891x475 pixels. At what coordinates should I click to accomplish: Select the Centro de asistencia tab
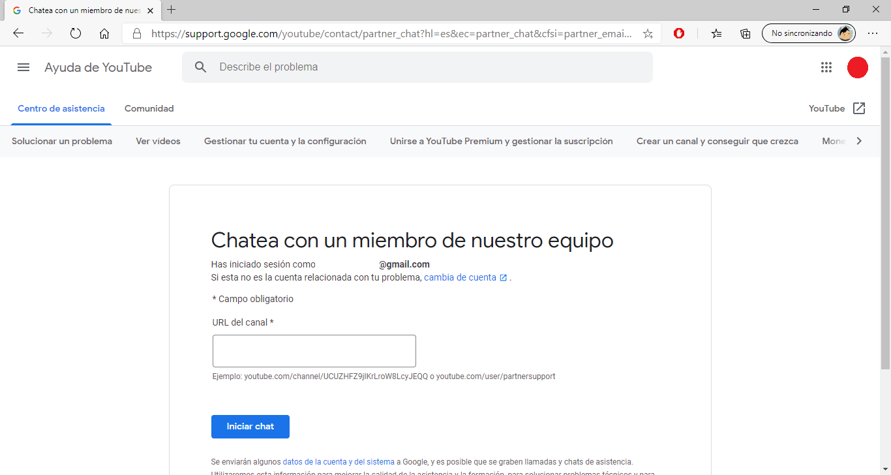(x=61, y=108)
